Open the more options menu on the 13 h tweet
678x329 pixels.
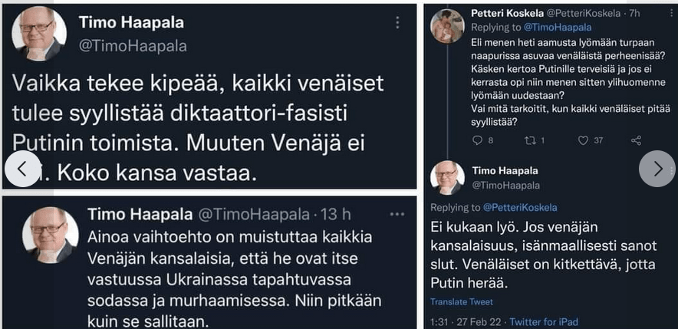point(397,214)
